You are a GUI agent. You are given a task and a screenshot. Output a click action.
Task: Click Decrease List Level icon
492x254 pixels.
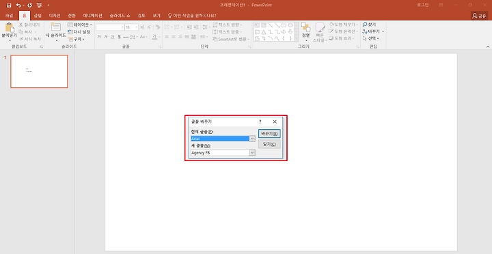(x=189, y=27)
